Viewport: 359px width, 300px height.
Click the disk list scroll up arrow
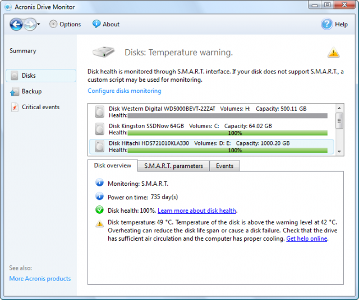tap(339, 108)
